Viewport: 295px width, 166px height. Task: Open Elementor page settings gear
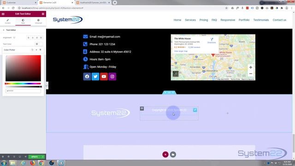point(3,157)
